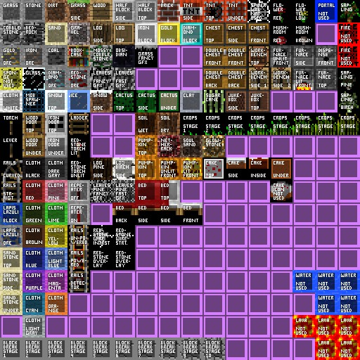The height and width of the screenshot is (360, 360).
Task: Select the Dirt texture tile
Action: [x=56, y=11]
